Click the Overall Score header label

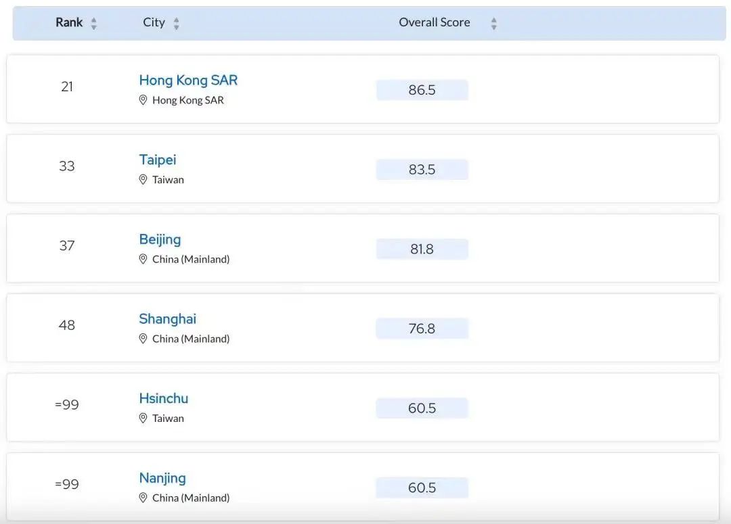tap(434, 22)
